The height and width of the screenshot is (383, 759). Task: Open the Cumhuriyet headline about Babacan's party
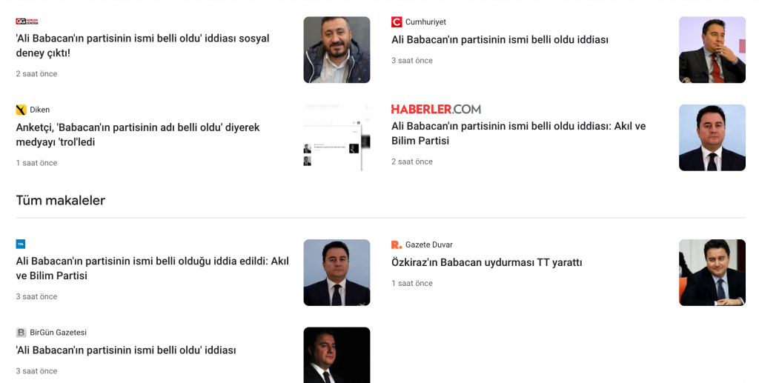pos(500,40)
